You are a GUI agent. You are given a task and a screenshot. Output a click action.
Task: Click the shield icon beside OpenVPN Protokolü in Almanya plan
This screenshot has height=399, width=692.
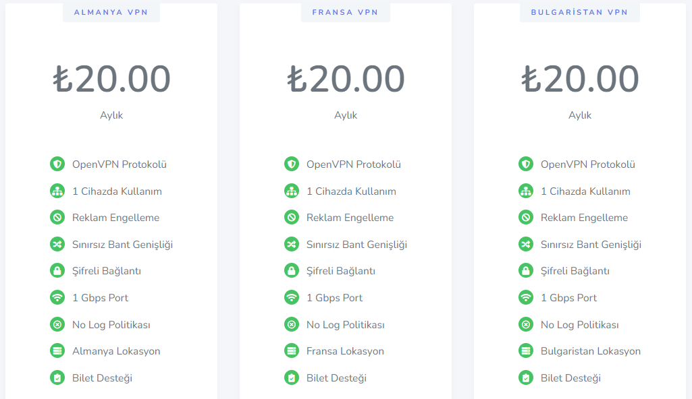click(57, 164)
